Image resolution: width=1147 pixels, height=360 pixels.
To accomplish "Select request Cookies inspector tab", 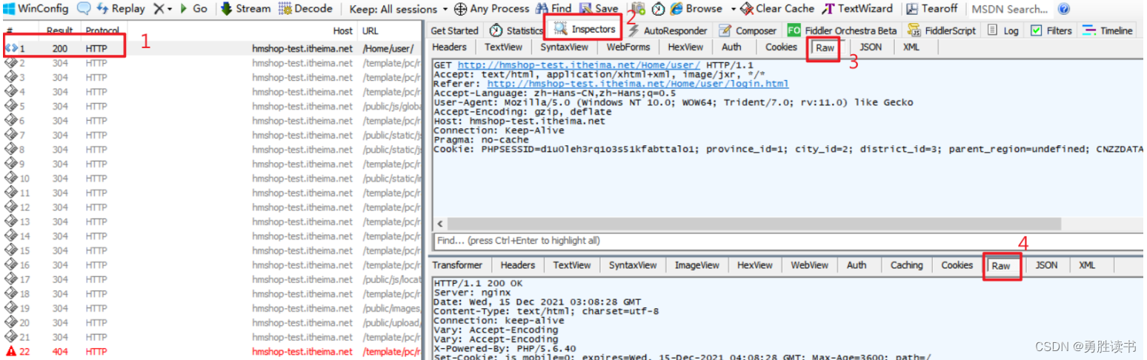I will coord(781,47).
